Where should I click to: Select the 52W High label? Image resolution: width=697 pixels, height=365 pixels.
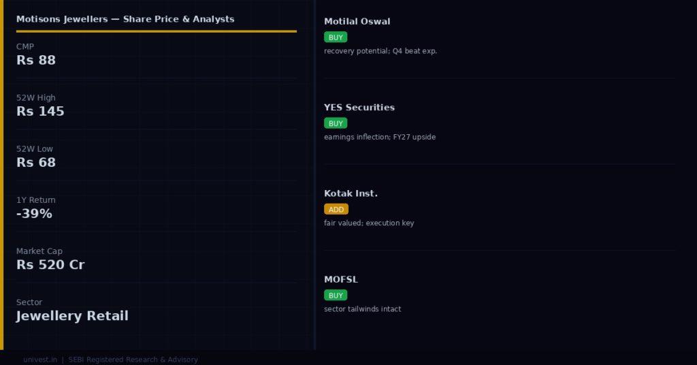(x=36, y=98)
